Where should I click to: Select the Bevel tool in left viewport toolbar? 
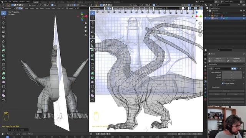point(3,60)
